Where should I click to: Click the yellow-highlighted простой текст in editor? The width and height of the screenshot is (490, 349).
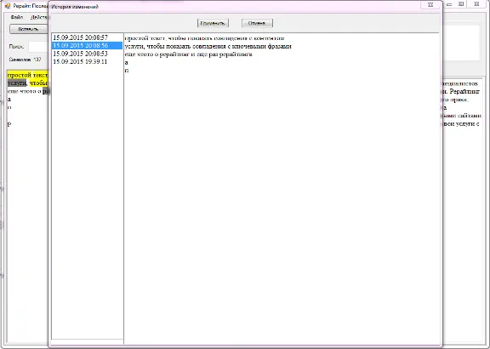[x=27, y=75]
